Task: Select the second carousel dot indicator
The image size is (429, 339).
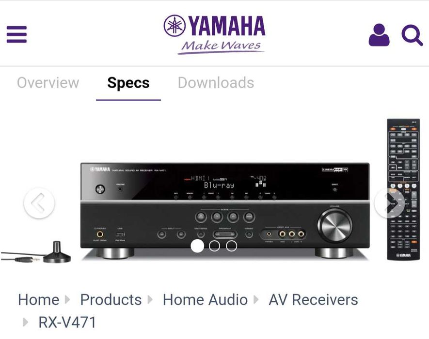Action: (x=214, y=246)
